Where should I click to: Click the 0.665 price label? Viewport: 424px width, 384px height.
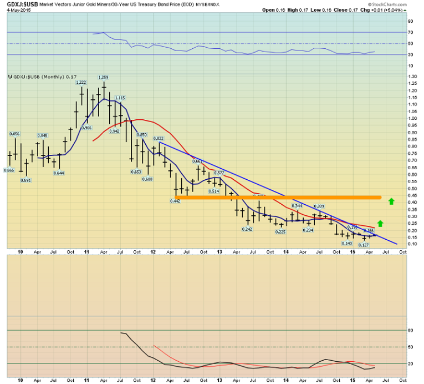tap(9, 170)
